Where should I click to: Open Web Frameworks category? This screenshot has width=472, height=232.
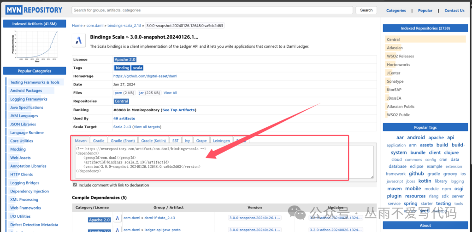pyautogui.click(x=25, y=208)
